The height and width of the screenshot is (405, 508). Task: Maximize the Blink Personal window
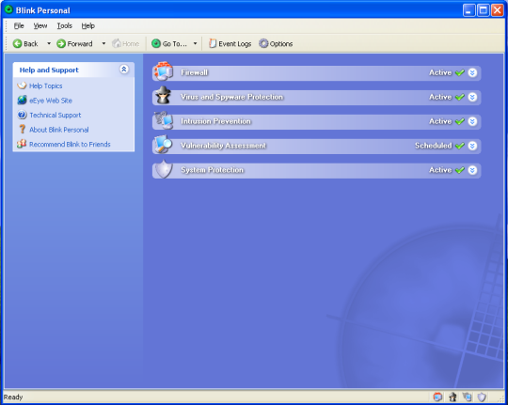tap(483, 10)
